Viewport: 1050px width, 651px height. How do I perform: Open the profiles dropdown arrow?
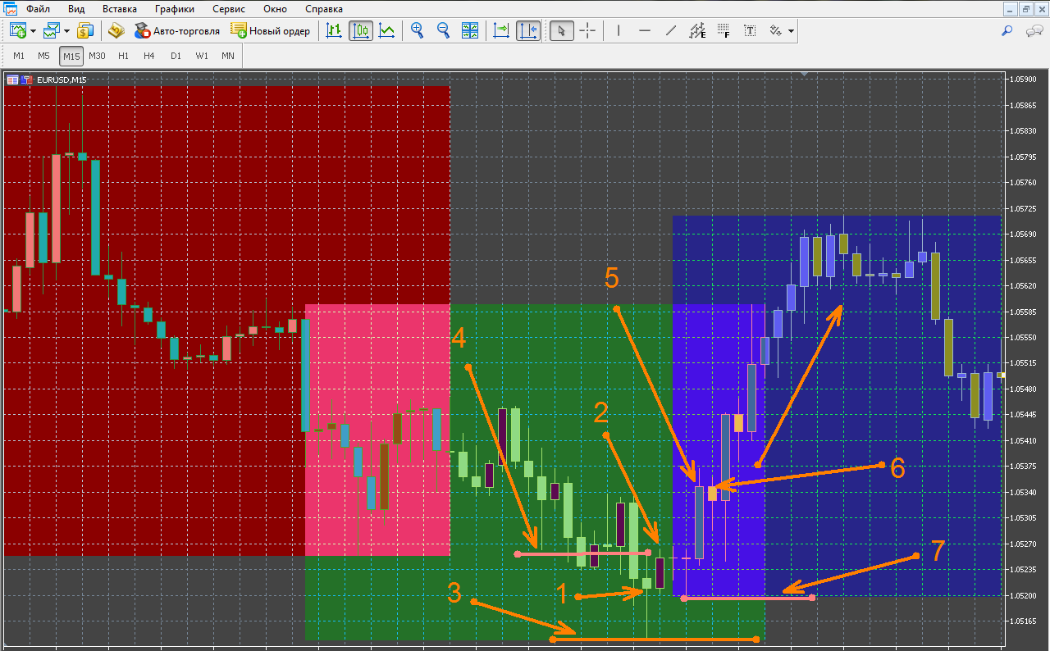[x=66, y=31]
